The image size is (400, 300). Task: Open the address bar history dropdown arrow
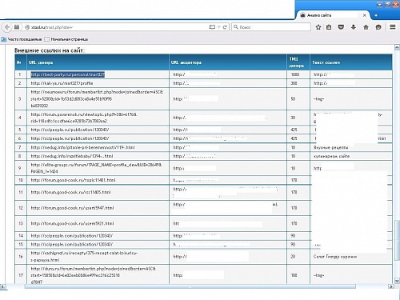218,27
